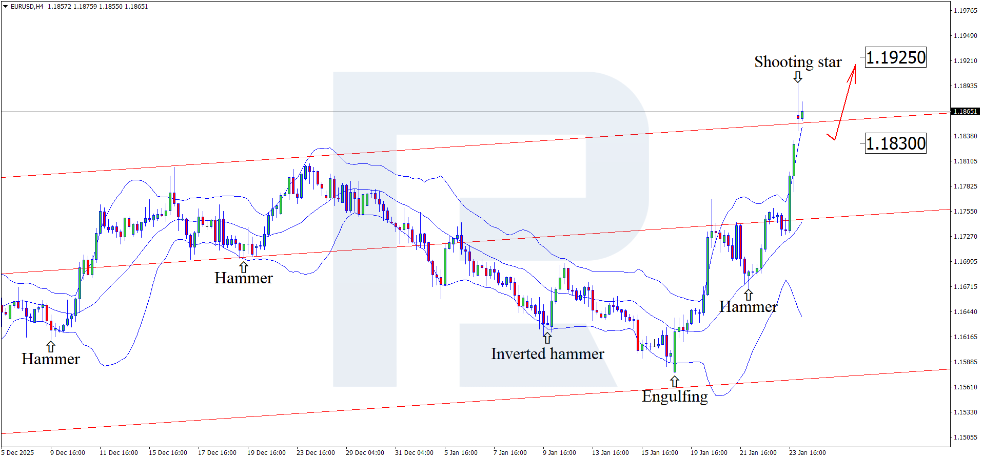Click the EURUSD,H4 chart title

point(27,7)
